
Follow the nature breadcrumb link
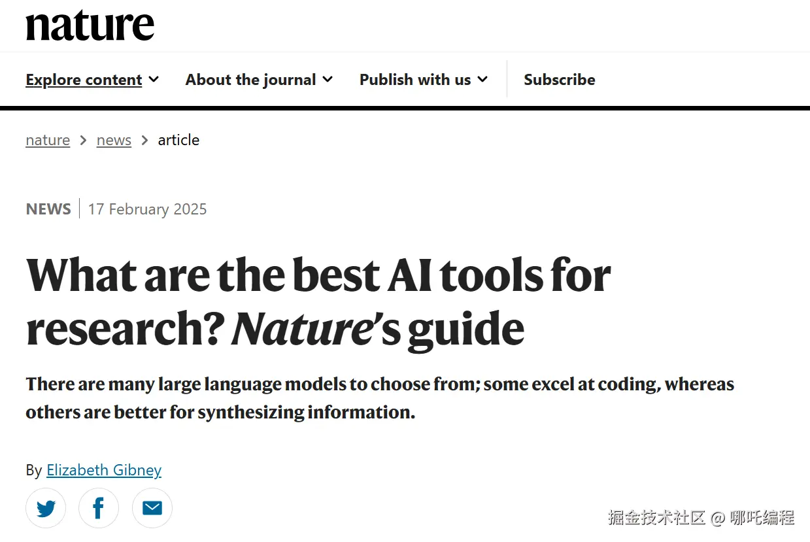click(x=48, y=140)
